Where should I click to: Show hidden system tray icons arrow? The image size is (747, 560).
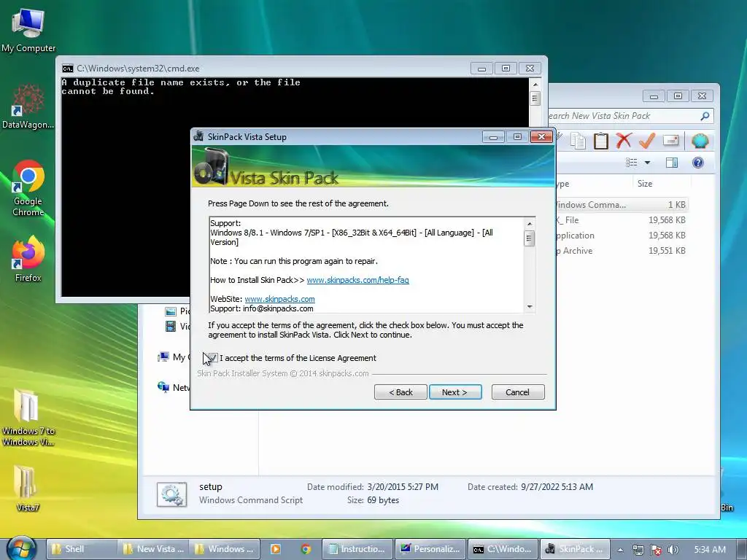point(620,550)
